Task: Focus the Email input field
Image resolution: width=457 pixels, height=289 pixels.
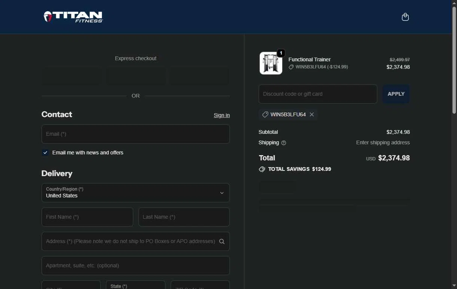Action: pyautogui.click(x=135, y=134)
